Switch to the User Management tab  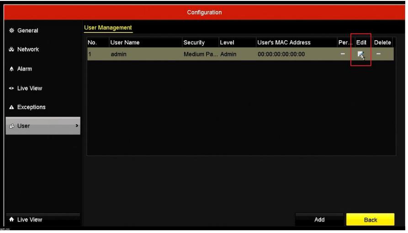pos(107,28)
